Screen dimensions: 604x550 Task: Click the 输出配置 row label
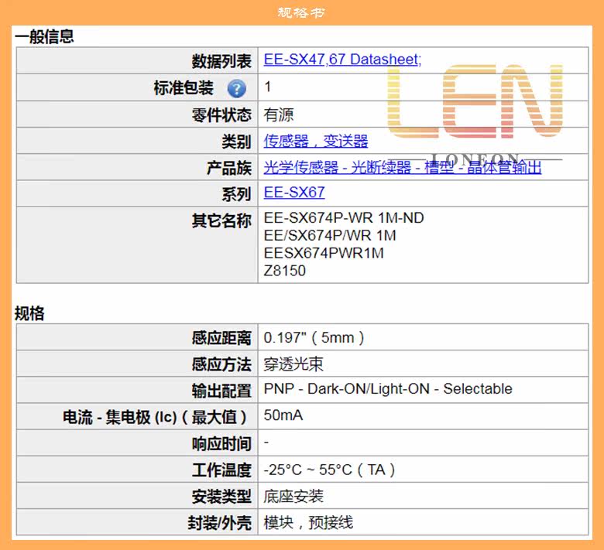tap(221, 391)
